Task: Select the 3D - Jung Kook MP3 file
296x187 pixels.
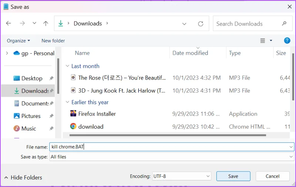Action: (x=122, y=91)
